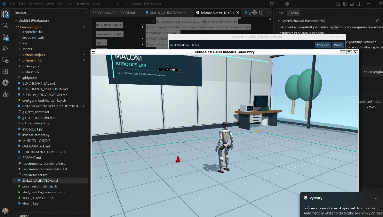This screenshot has width=383, height=217.
Task: Switch to SKILLS_VALIDATION.md editor tab
Action: pyautogui.click(x=168, y=13)
